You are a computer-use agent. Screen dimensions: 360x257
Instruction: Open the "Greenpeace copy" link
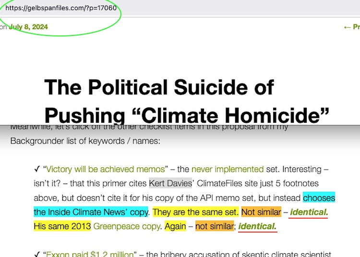(x=127, y=226)
